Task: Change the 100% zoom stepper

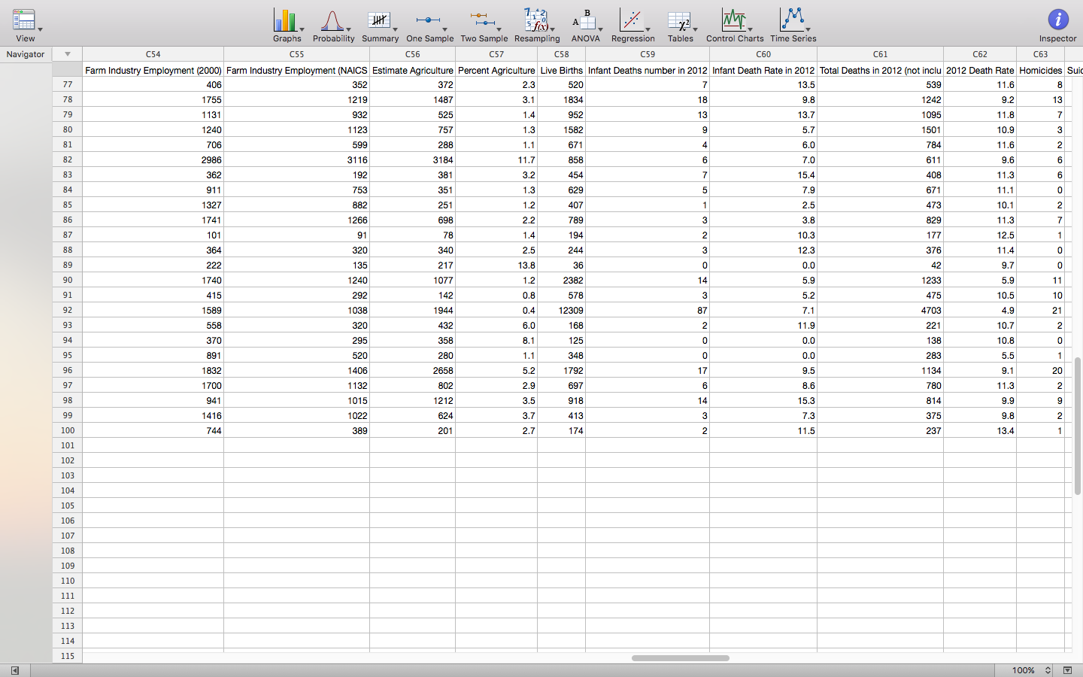Action: click(1048, 670)
